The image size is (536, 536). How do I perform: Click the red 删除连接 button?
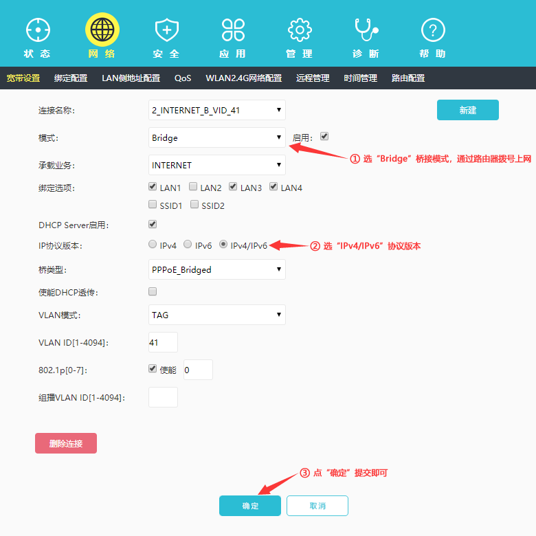point(66,443)
